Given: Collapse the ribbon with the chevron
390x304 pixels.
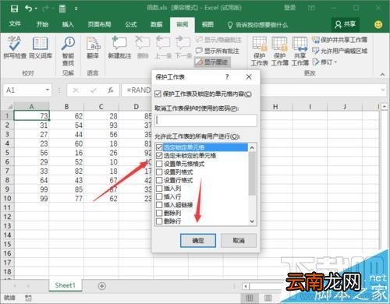Looking at the screenshot, I should click(382, 75).
